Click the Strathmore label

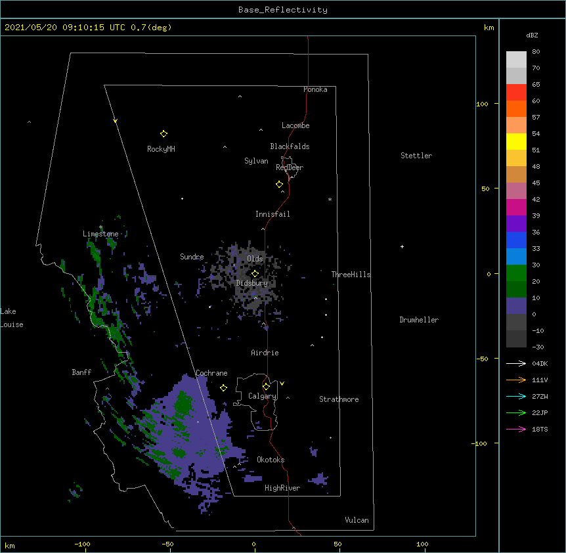339,399
